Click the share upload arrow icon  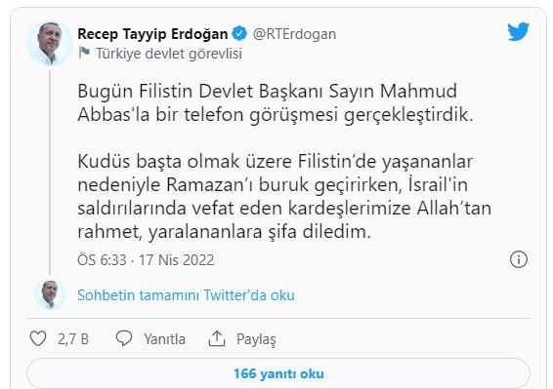pos(217,338)
